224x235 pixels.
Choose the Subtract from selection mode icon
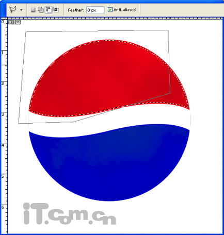(49, 10)
